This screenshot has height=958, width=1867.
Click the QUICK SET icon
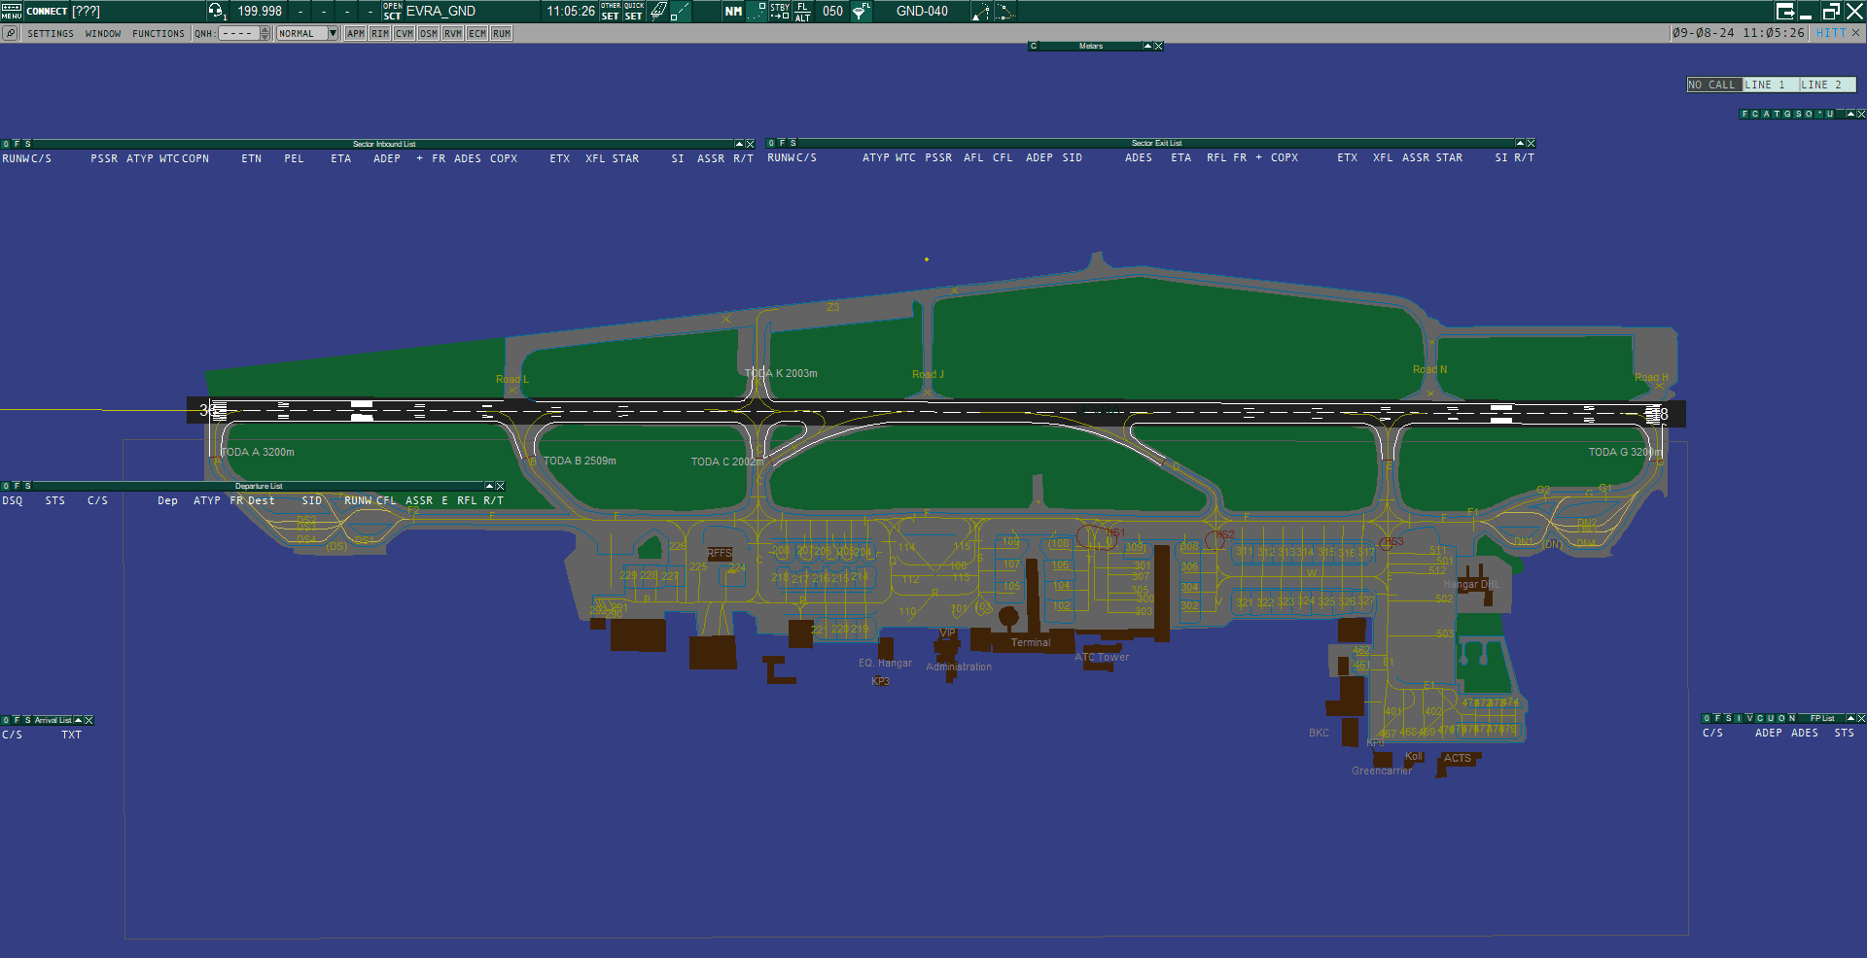634,11
